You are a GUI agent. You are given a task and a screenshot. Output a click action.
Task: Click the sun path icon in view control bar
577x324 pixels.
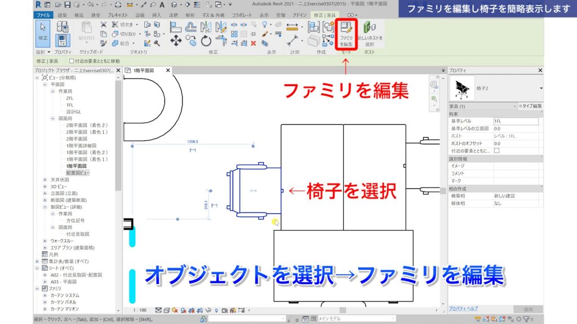174,309
